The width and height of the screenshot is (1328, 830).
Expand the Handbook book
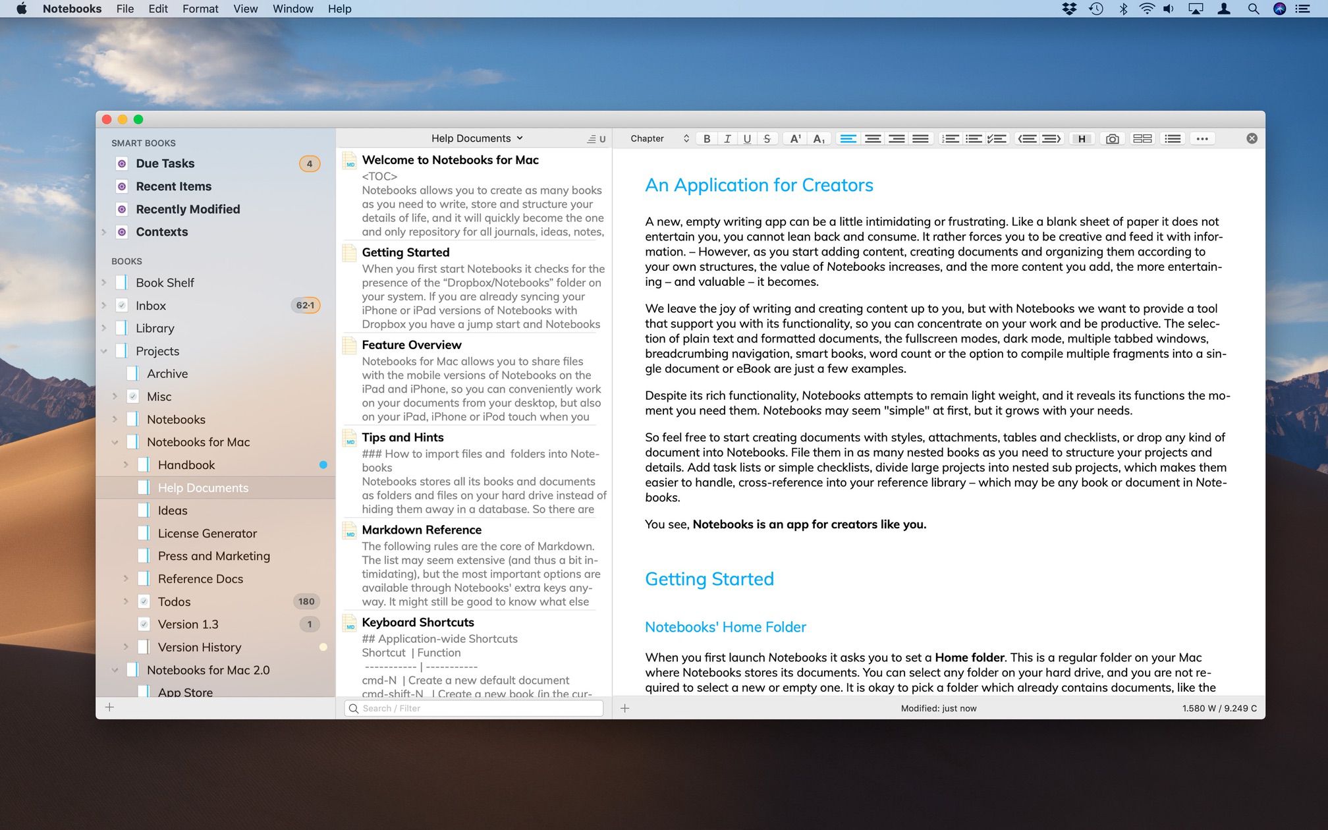(x=126, y=465)
